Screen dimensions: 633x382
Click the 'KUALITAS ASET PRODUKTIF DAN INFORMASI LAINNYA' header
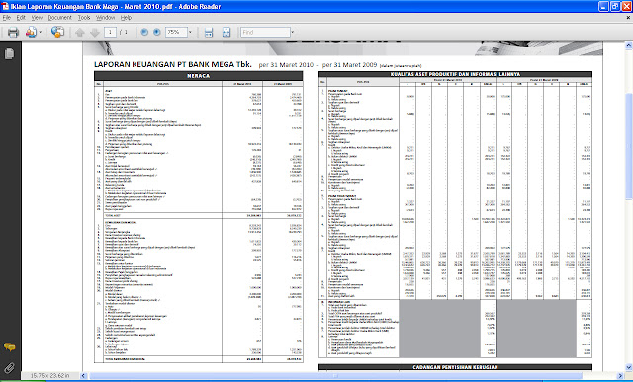coord(455,74)
